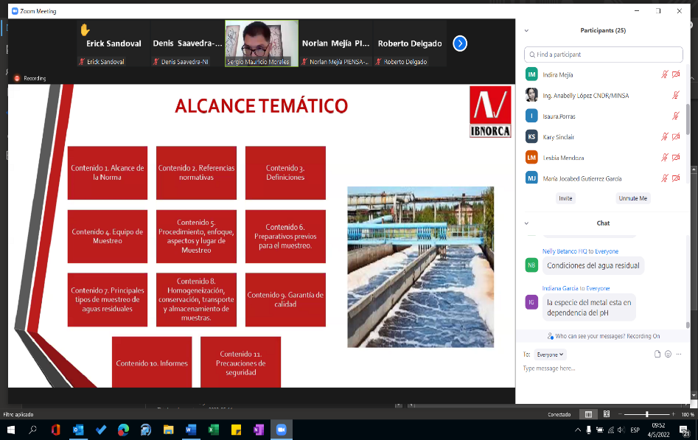Image resolution: width=698 pixels, height=440 pixels.
Task: Show hidden system tray icons chevron
Action: (x=578, y=430)
